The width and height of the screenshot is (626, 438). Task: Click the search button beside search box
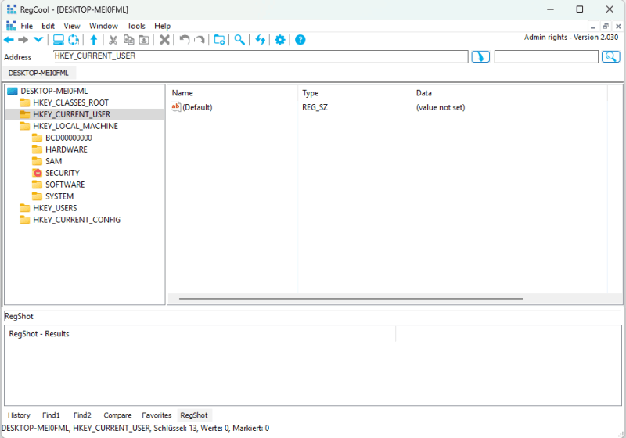coord(610,56)
